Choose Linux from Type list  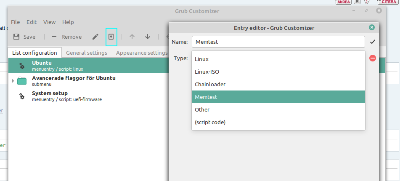coord(278,59)
